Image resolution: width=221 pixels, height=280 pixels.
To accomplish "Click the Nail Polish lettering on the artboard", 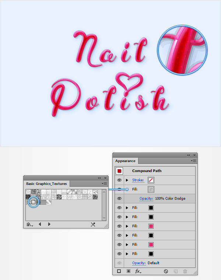I will click(x=110, y=74).
